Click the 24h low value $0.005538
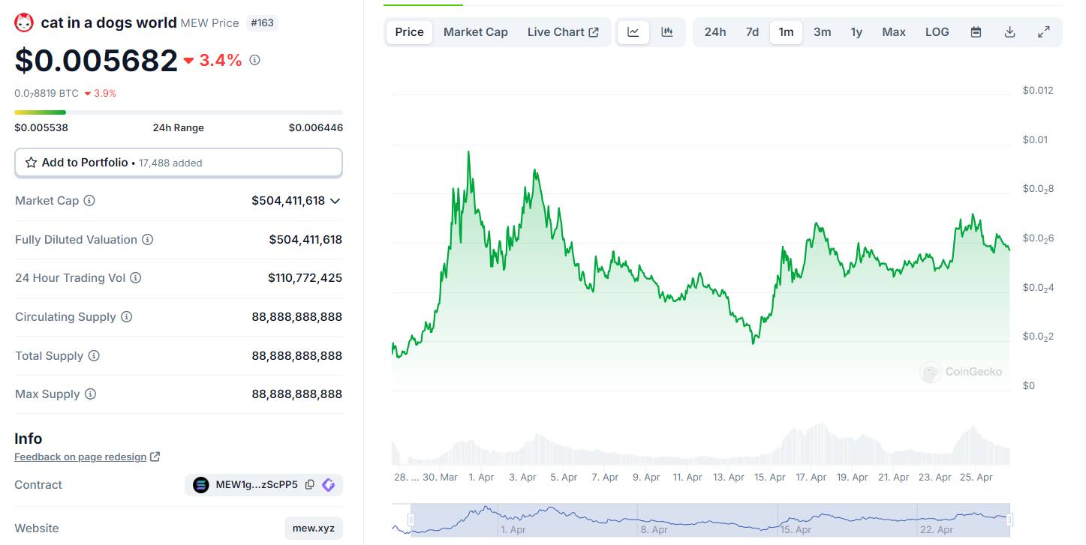This screenshot has width=1086, height=545. pyautogui.click(x=41, y=127)
